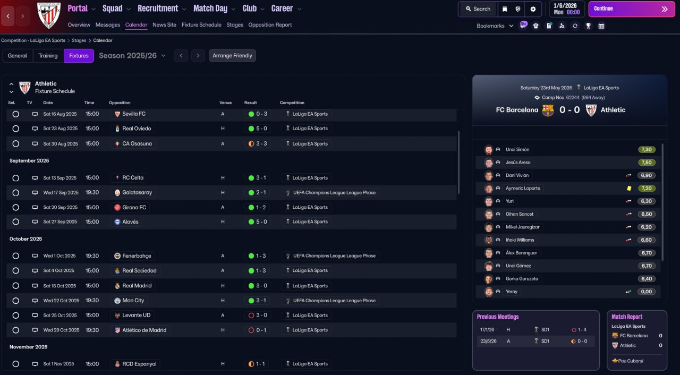Click the fixture list vertical scrollbar

click(458, 162)
